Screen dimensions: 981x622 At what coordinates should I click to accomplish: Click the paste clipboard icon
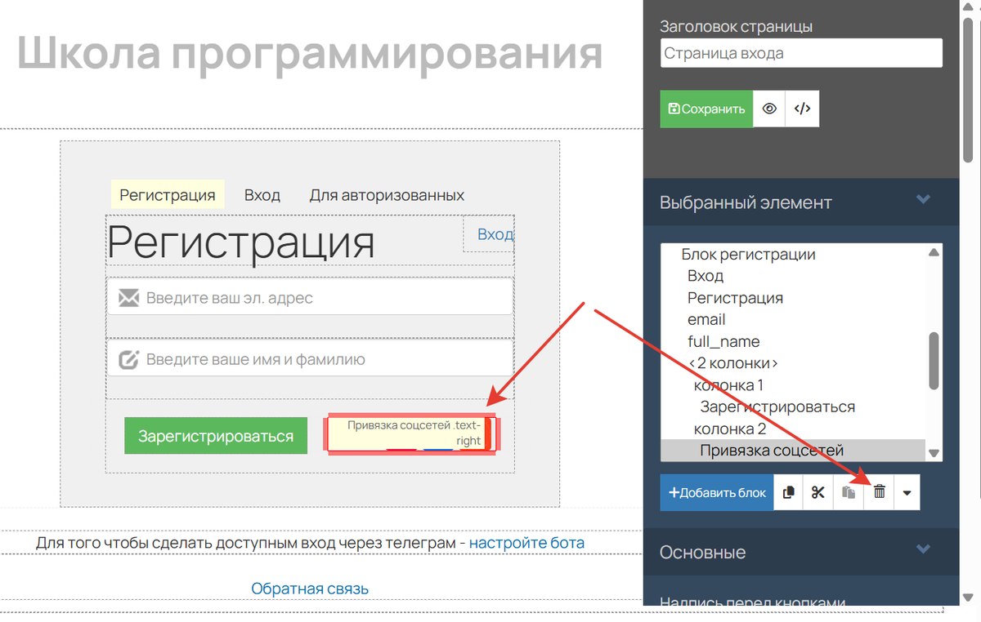point(849,492)
